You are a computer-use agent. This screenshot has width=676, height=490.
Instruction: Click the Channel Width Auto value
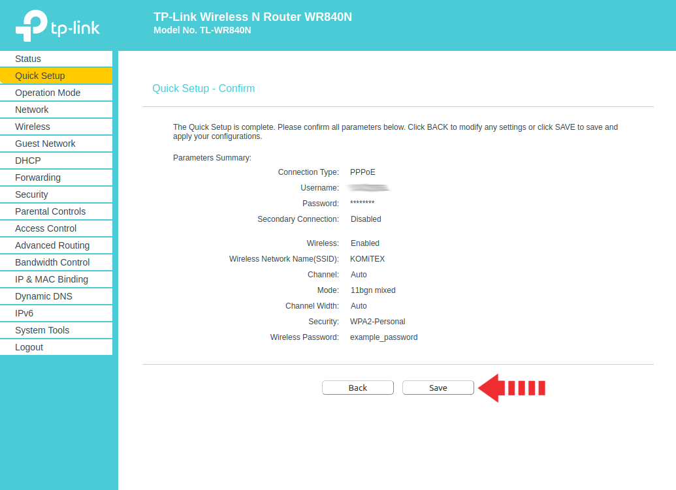[359, 306]
